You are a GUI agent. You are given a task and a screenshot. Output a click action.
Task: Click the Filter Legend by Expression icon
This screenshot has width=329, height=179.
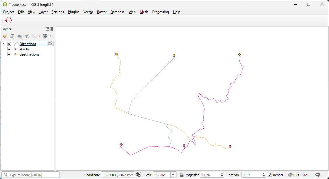(35, 36)
